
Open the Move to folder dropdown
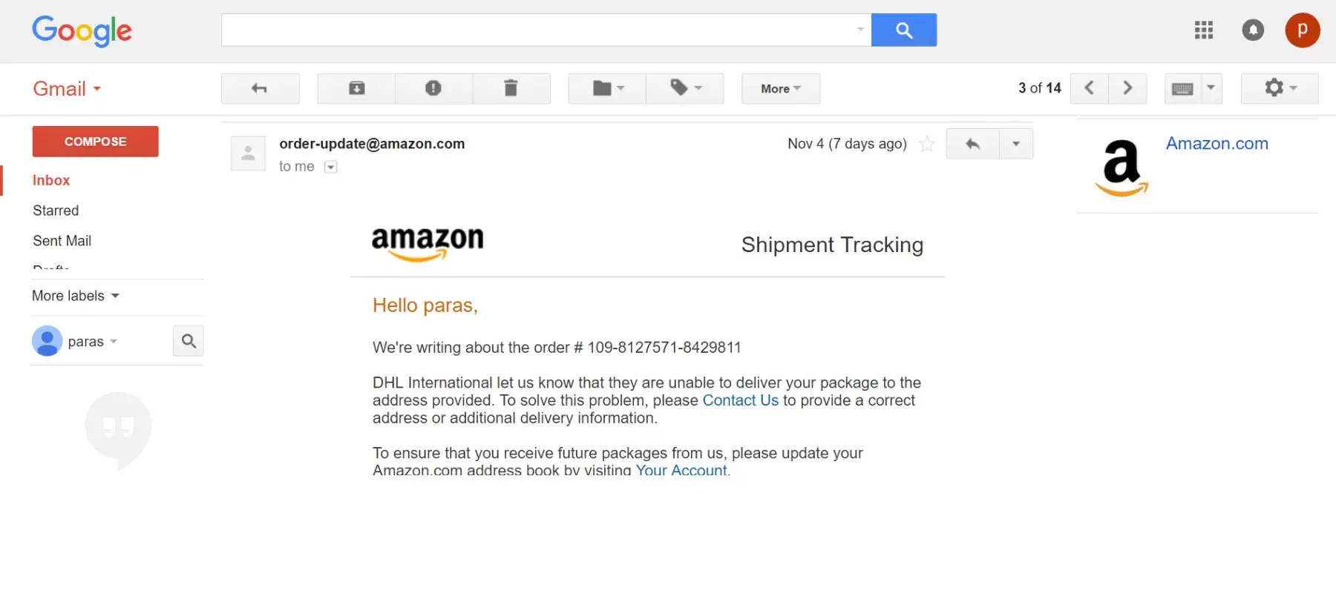607,89
